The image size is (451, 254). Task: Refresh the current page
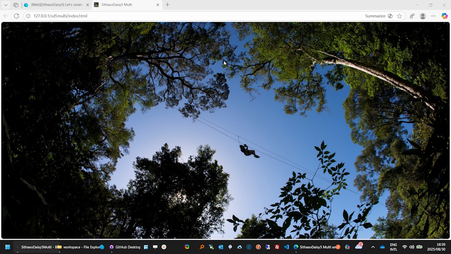[x=16, y=16]
